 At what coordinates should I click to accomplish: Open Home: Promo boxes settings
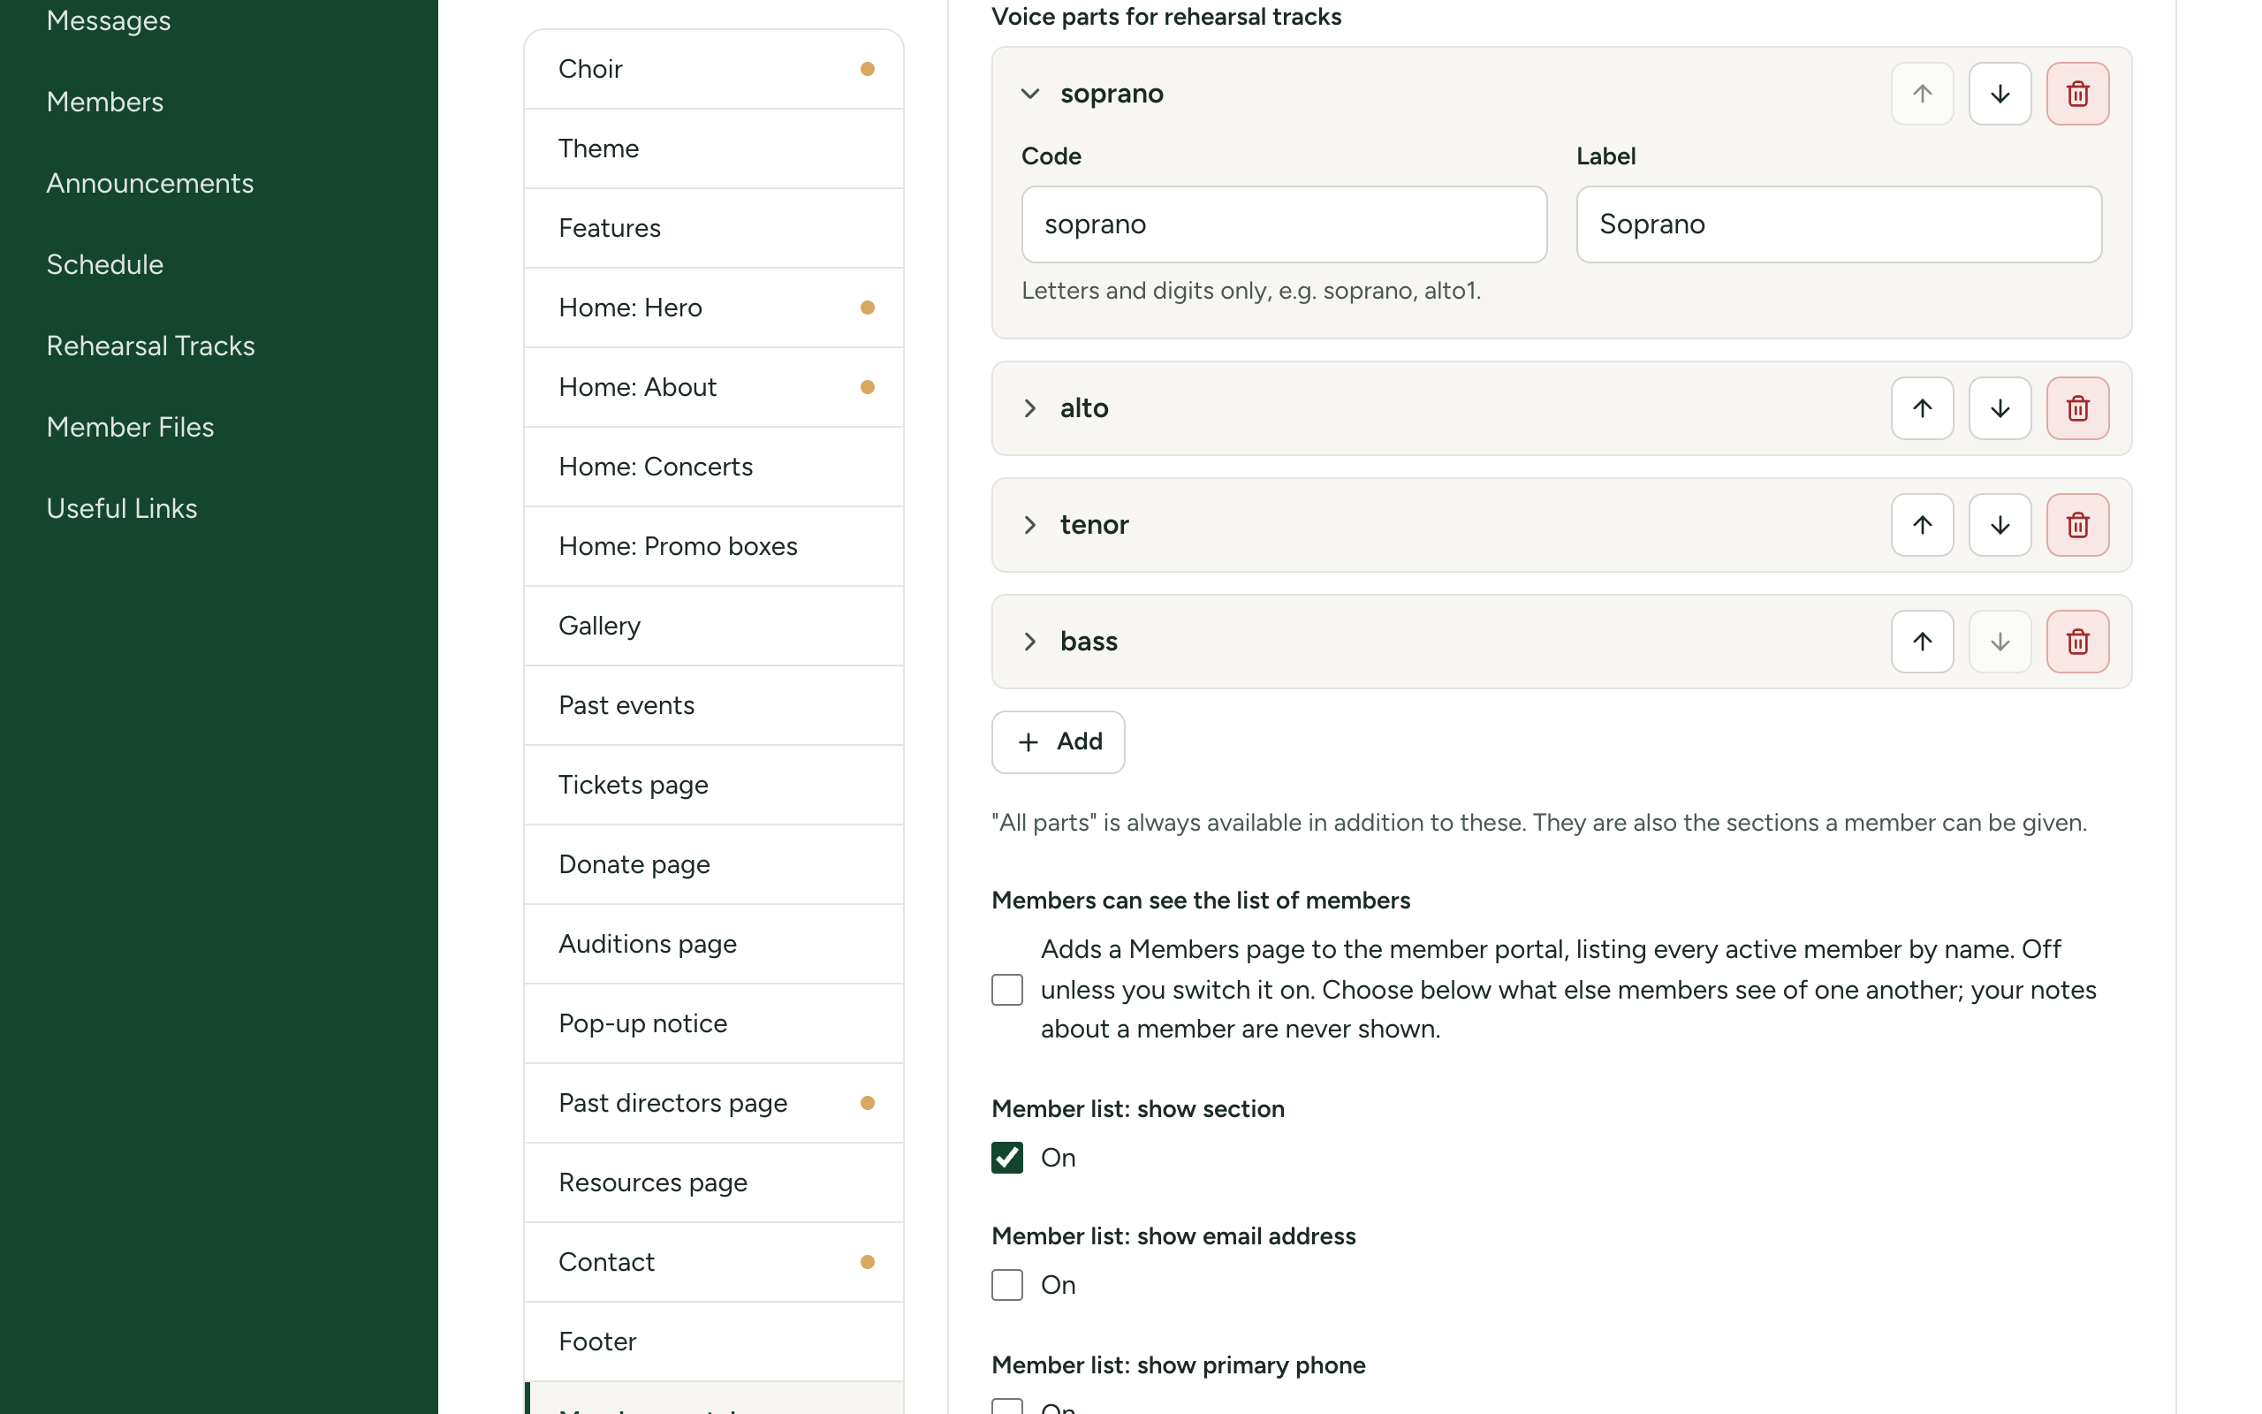(713, 546)
